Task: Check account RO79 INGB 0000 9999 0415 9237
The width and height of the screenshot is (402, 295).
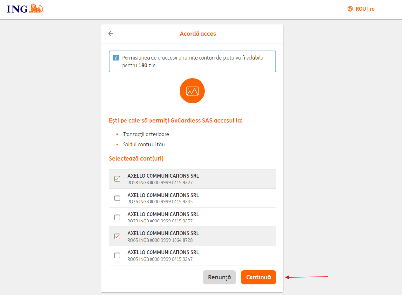Action: (x=117, y=217)
